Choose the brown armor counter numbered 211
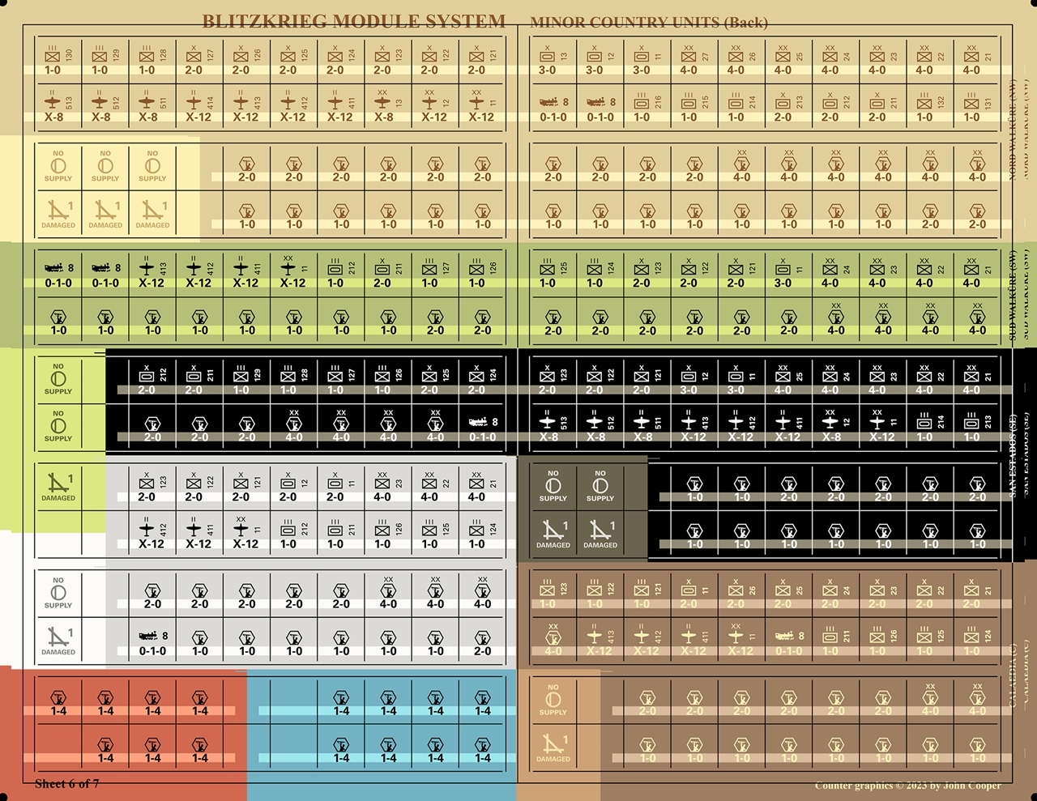Image resolution: width=1037 pixels, height=801 pixels. [835, 642]
